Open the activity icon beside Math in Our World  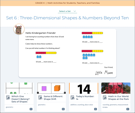[105, 97]
